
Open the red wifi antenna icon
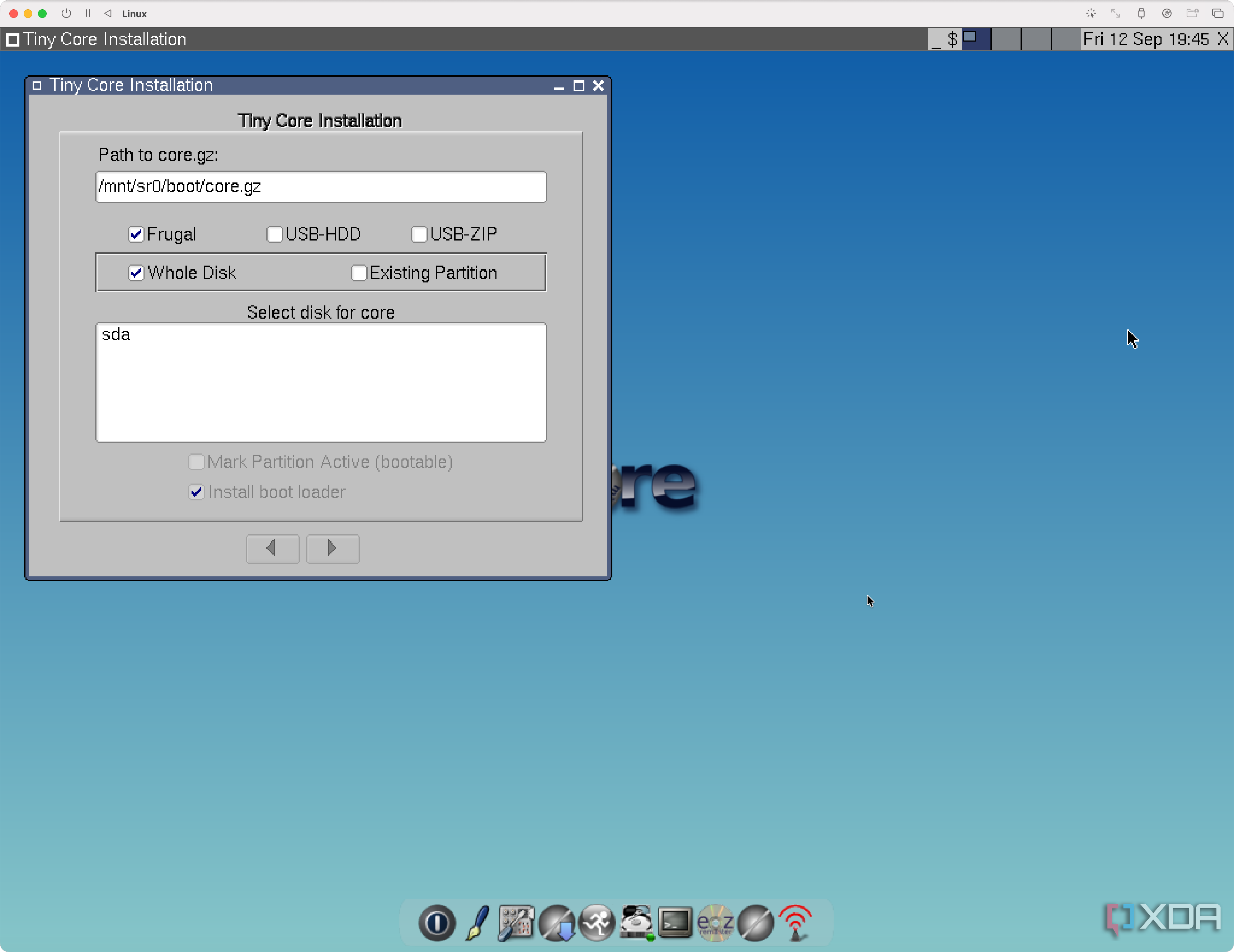tap(795, 923)
